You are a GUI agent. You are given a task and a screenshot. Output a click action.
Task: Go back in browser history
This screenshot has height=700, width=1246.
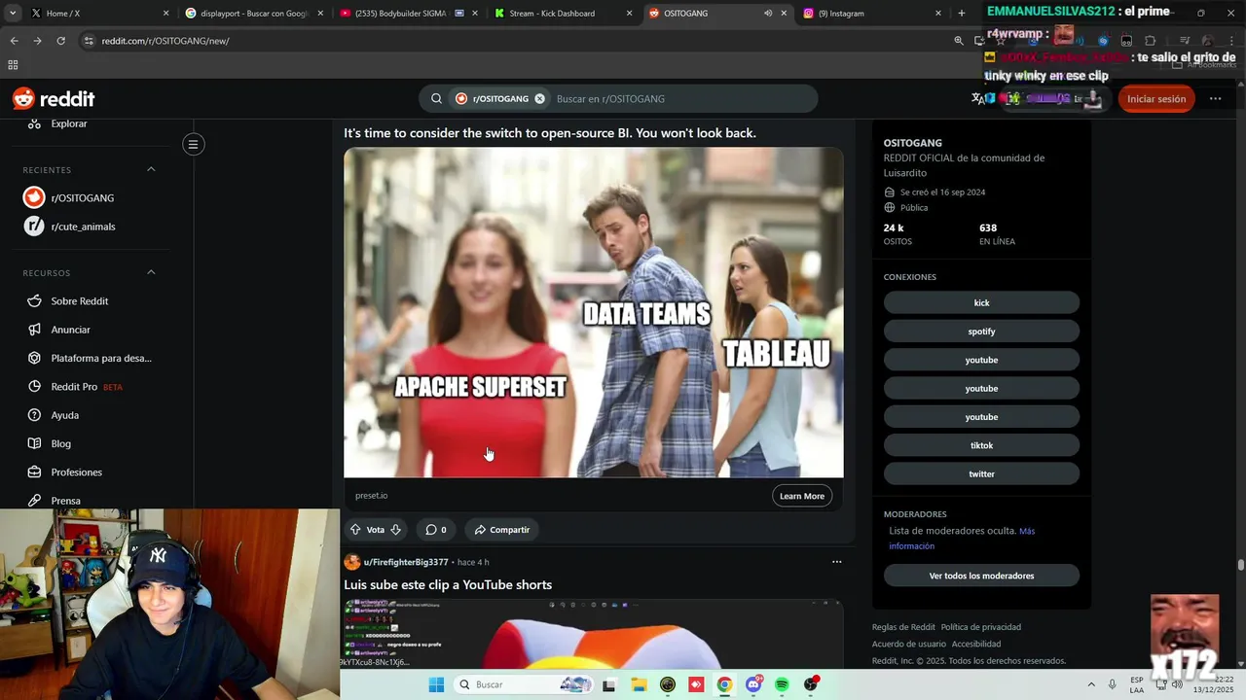[14, 41]
